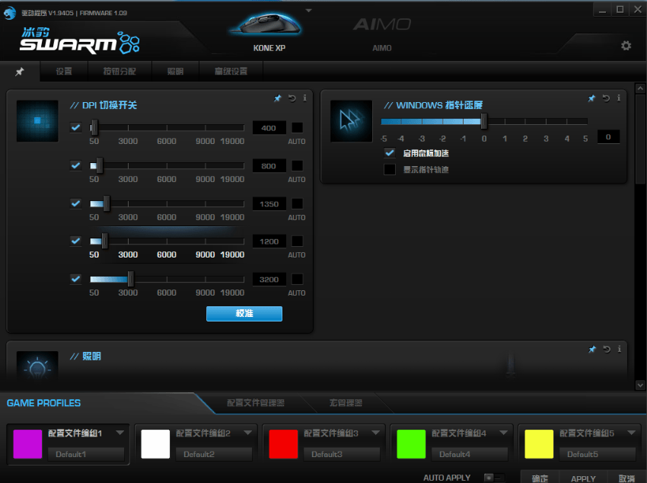This screenshot has width=647, height=483.
Task: Click the yellow profile 5 color swatch
Action: pos(540,444)
